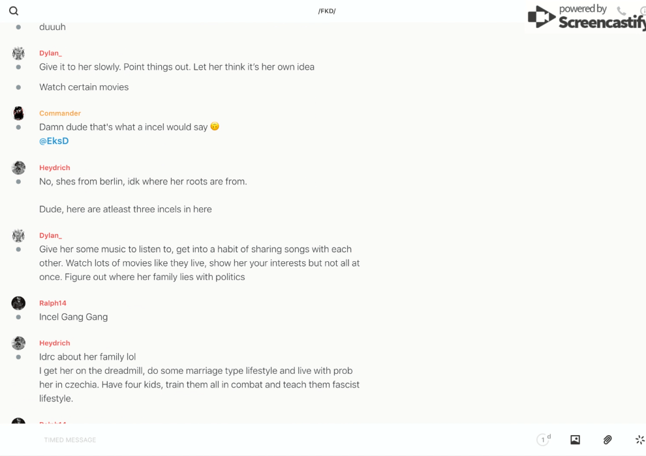Focus the timed message input field
Screen dimensions: 646x456
click(x=261, y=440)
